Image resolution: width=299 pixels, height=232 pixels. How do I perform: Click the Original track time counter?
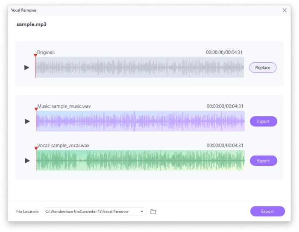pos(224,53)
